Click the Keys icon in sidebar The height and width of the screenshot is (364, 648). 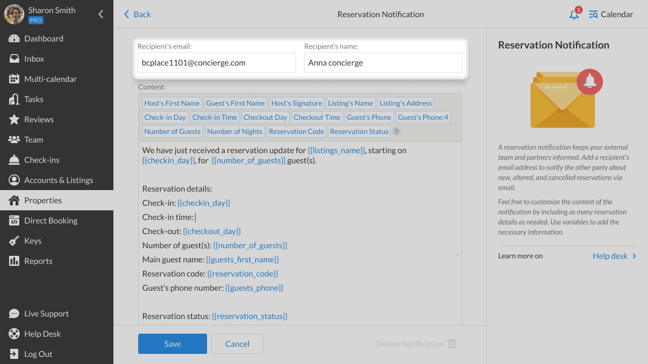14,241
